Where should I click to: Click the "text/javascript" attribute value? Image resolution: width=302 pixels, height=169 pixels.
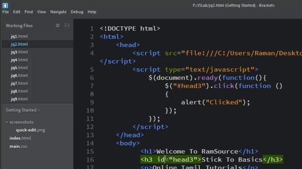pos(220,69)
